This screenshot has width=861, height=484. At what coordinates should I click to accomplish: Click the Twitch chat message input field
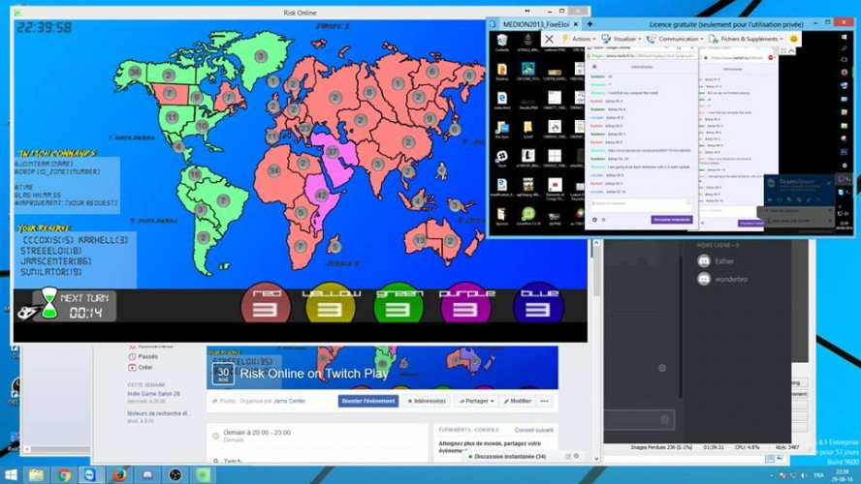[641, 204]
